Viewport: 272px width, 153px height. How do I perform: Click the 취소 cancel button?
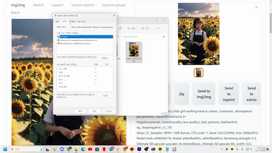click(94, 111)
